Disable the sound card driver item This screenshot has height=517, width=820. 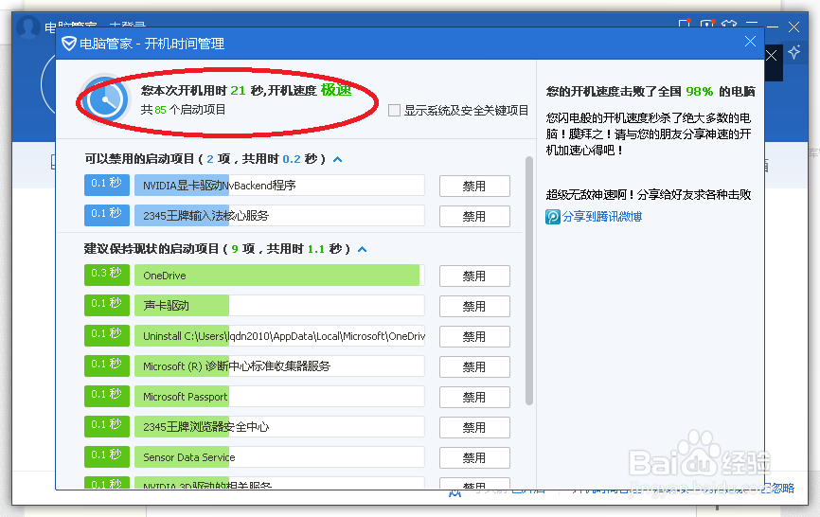click(x=474, y=307)
